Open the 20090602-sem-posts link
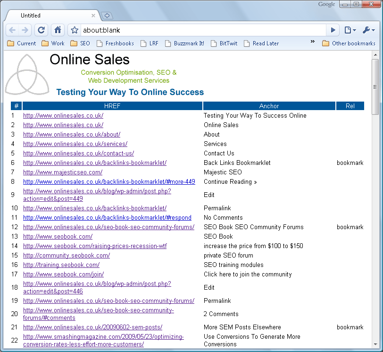Viewport: 383px width, 352px height. coord(92,327)
